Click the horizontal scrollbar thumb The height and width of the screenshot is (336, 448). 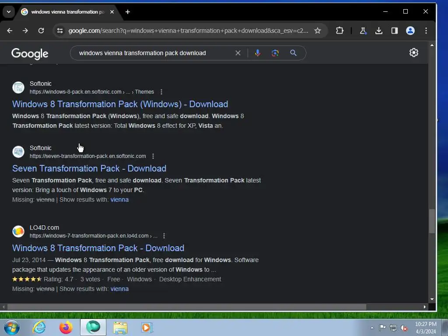click(x=186, y=307)
